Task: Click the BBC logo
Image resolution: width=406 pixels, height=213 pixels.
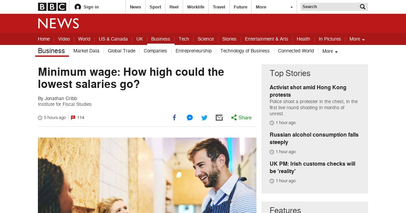Action: (52, 7)
